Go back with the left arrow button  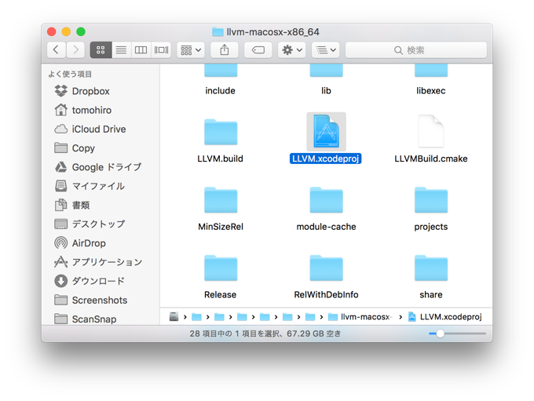(57, 50)
